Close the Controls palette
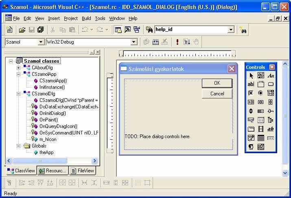Viewport: 291px width, 198px height. tap(272, 67)
